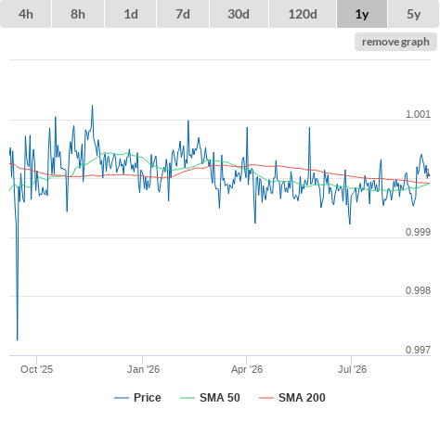Viewport: 440px width, 422px height.
Task: Click the red SMA 200 legend marker
Action: (266, 398)
